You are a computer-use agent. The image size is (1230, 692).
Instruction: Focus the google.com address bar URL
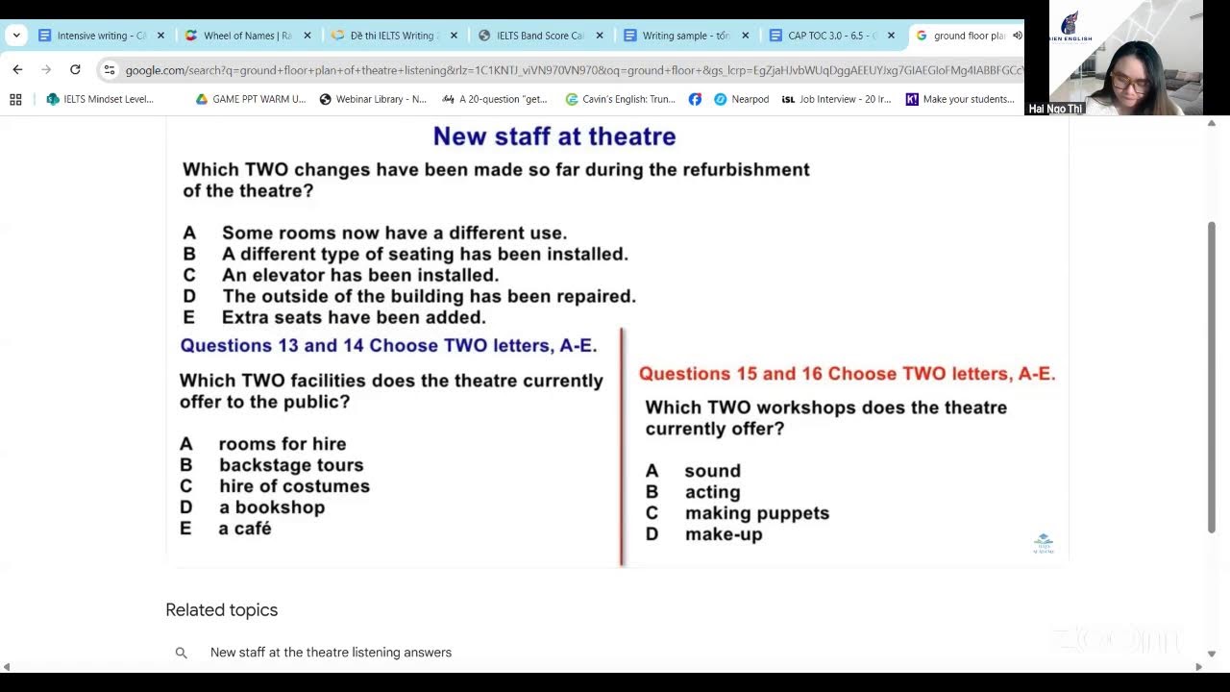(x=573, y=70)
